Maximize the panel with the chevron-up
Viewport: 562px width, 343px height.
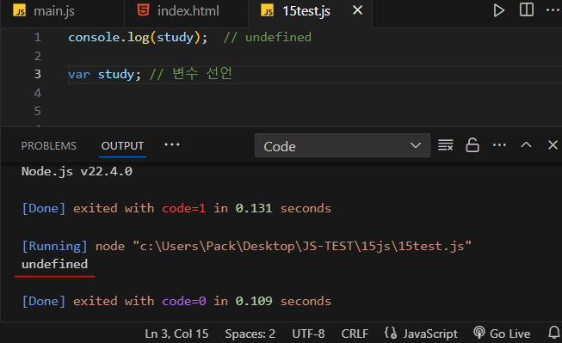[x=526, y=145]
